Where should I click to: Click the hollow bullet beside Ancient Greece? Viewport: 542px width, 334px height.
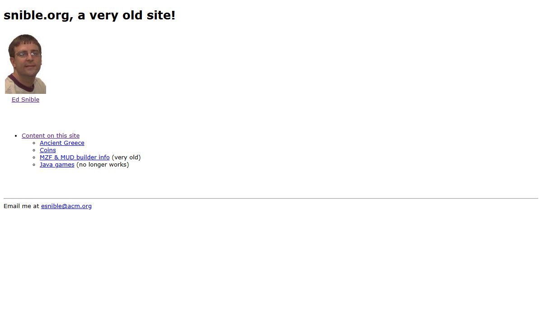click(x=34, y=143)
